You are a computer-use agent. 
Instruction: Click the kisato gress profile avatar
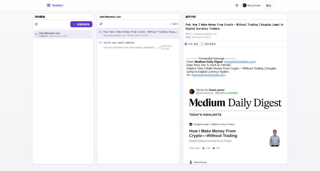[x=192, y=91]
